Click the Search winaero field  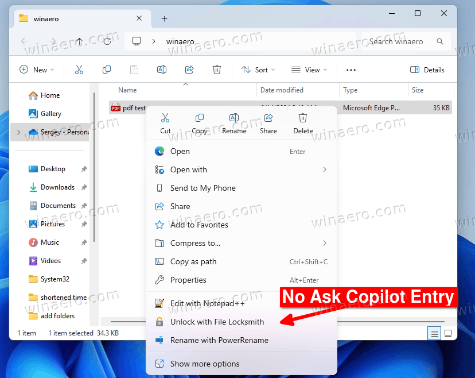406,41
